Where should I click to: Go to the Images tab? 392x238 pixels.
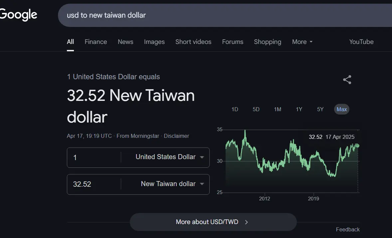154,42
